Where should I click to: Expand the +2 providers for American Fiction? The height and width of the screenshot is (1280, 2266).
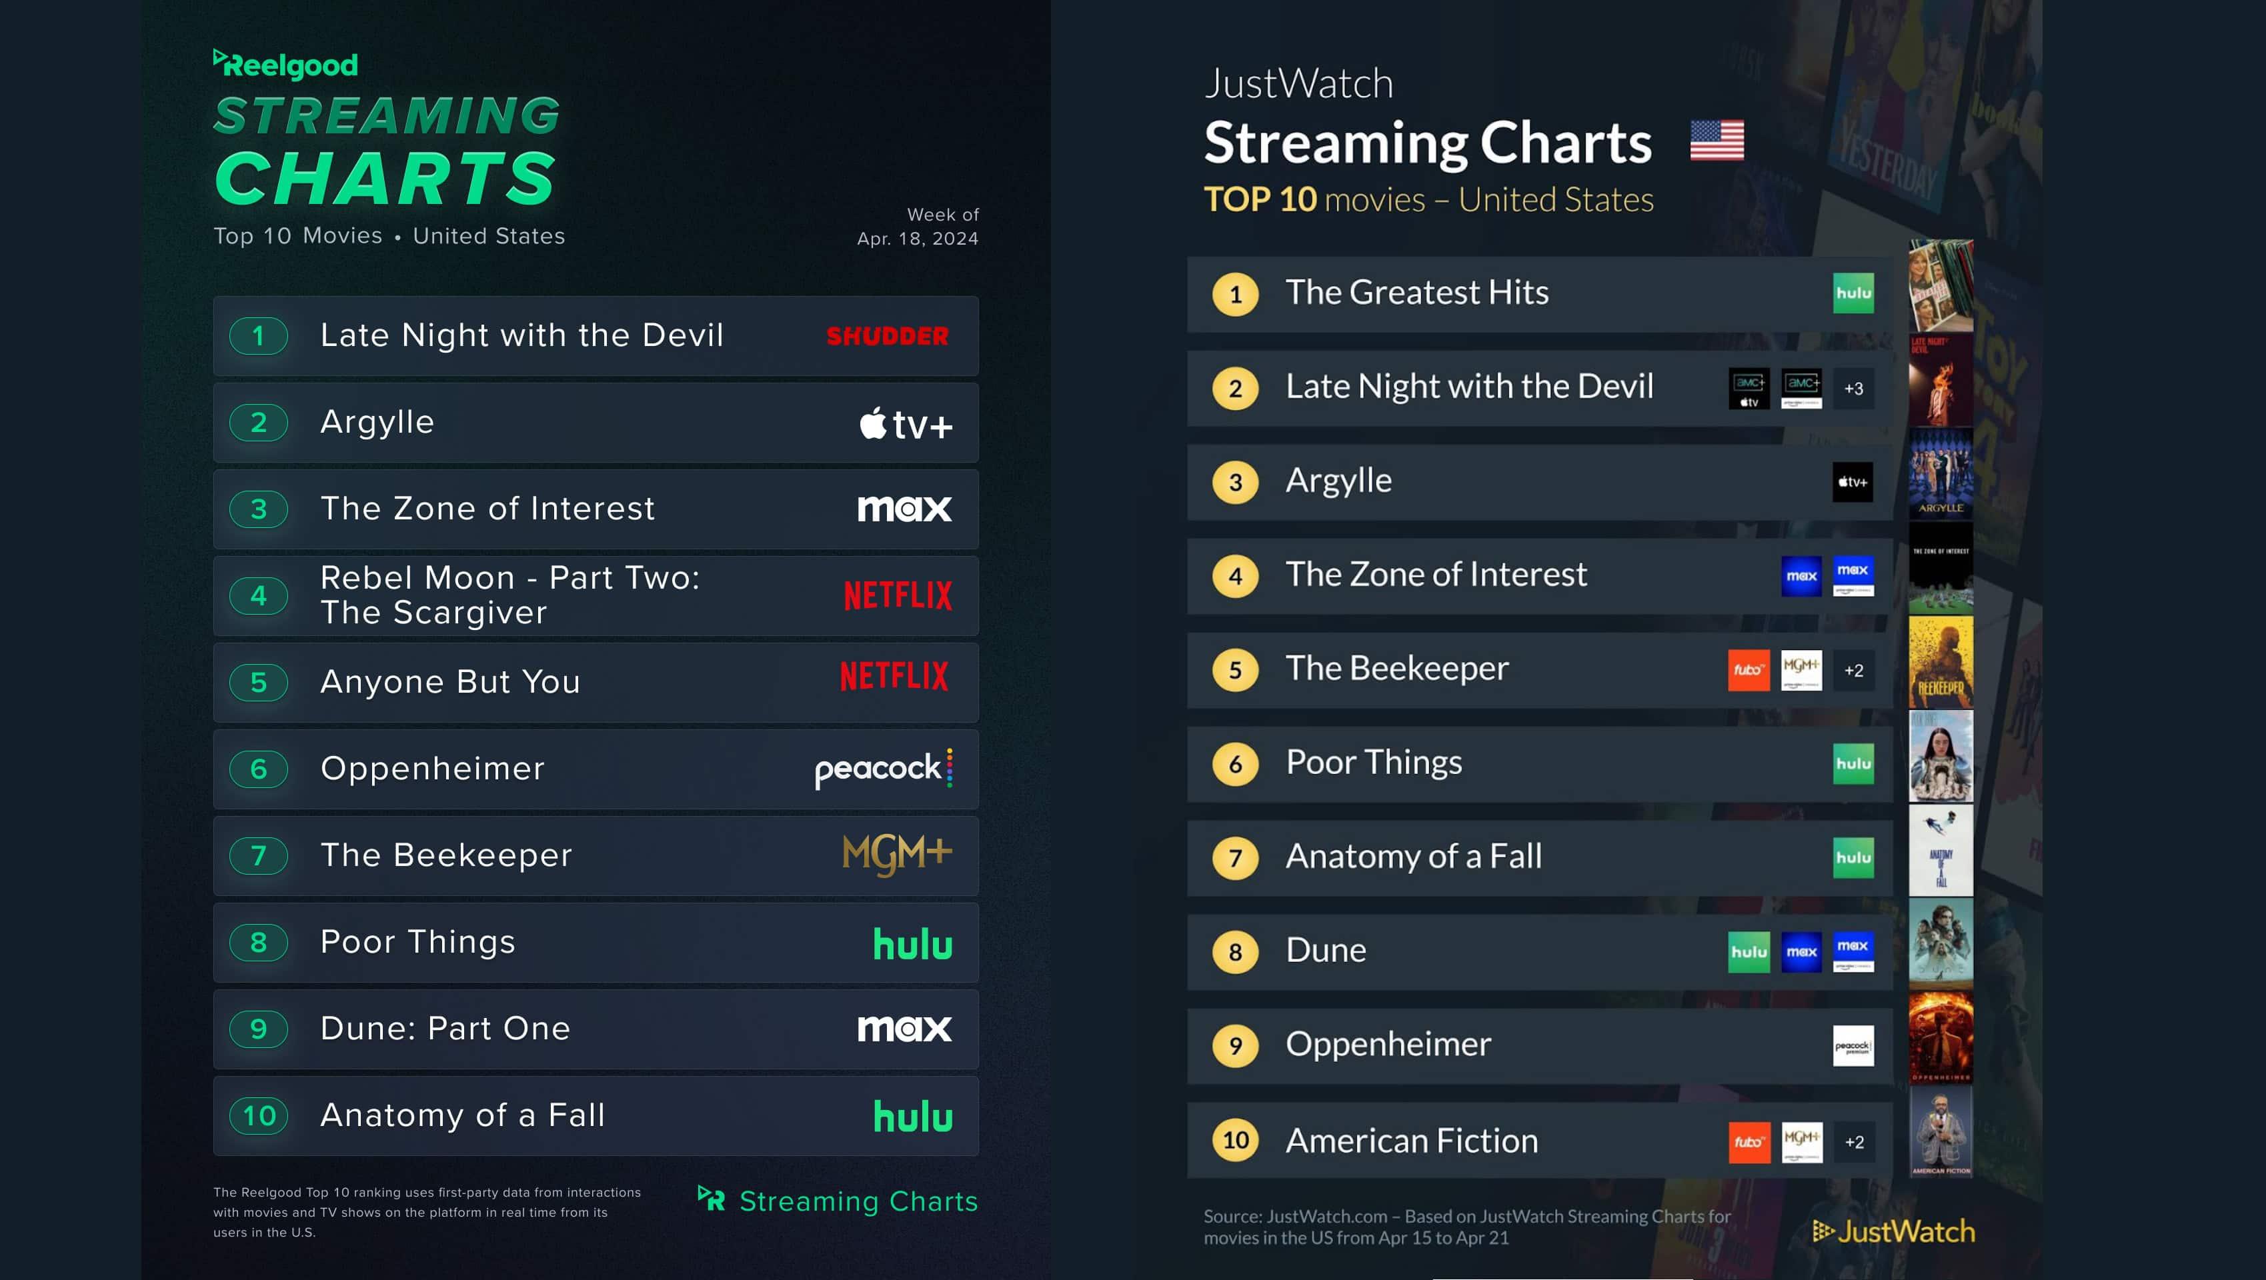[x=1853, y=1142]
